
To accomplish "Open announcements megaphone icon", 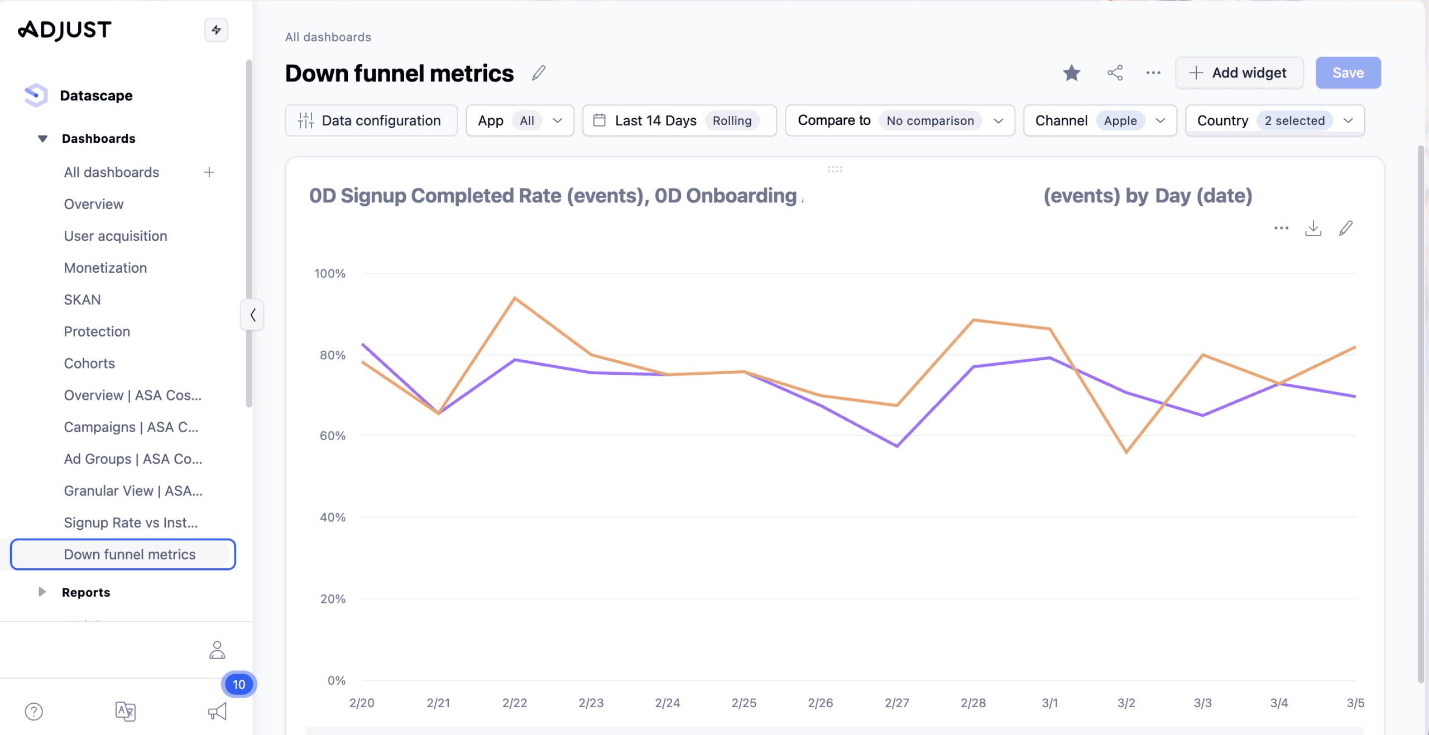I will tap(217, 711).
